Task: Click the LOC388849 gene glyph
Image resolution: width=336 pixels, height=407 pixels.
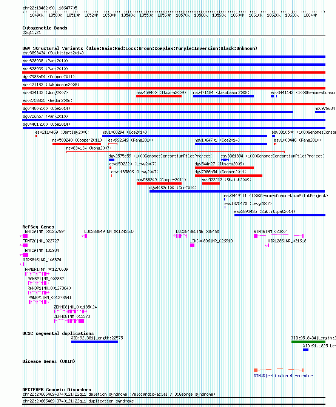Action: coord(85,236)
